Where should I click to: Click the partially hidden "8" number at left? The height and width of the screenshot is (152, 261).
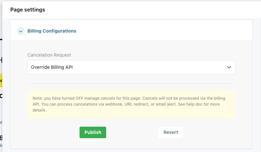(x=1, y=138)
